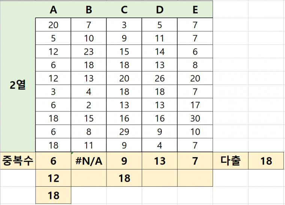Click cell with value 29 in column C

point(124,132)
